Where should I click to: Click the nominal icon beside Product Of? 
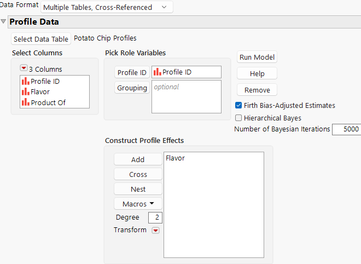(26, 102)
